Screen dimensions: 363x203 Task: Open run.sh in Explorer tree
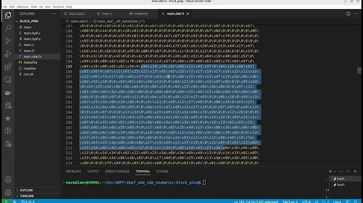tap(37, 74)
